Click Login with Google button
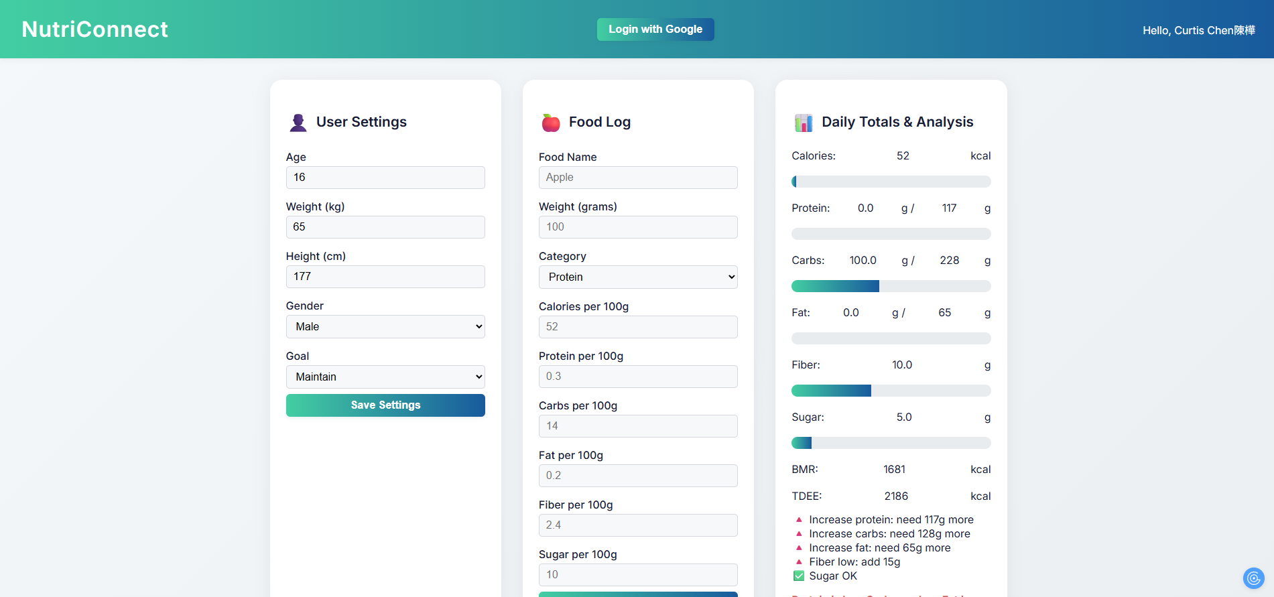This screenshot has width=1274, height=597. [x=655, y=29]
